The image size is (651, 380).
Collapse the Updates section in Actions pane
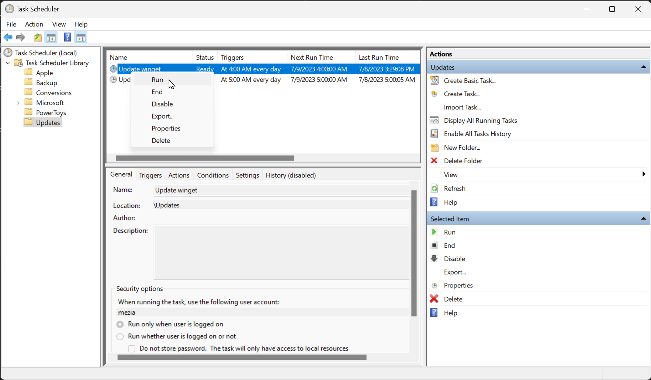643,67
